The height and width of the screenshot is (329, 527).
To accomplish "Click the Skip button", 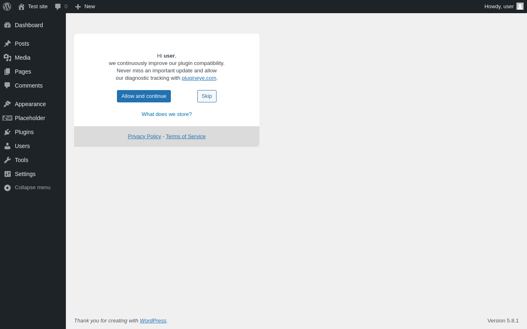I will (x=207, y=96).
